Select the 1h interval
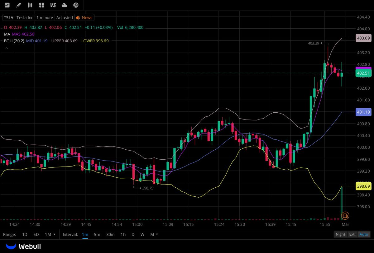 tap(123, 234)
